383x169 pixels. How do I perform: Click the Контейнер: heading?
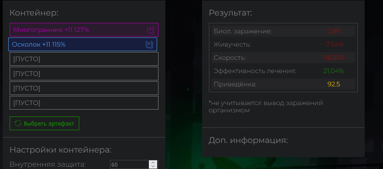click(34, 13)
